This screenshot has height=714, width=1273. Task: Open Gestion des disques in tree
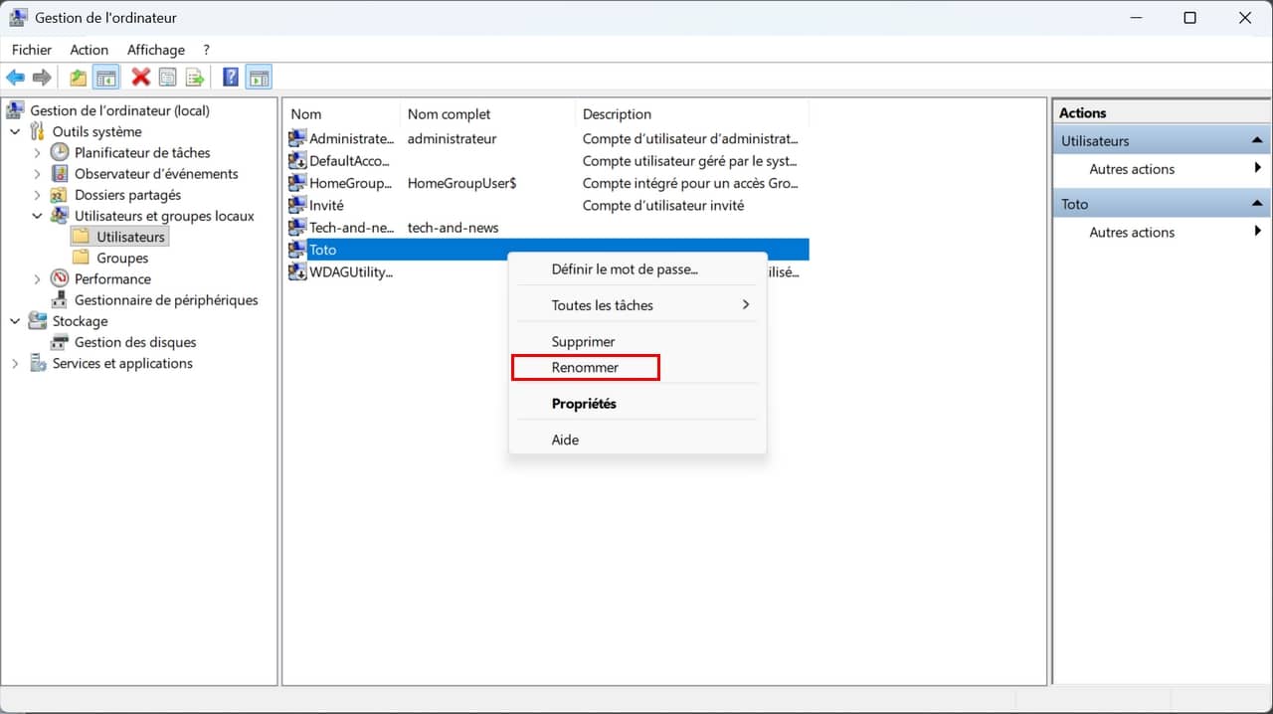[135, 342]
